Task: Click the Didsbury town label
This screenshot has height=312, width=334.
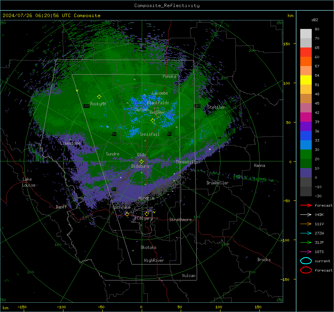Action: click(x=140, y=166)
